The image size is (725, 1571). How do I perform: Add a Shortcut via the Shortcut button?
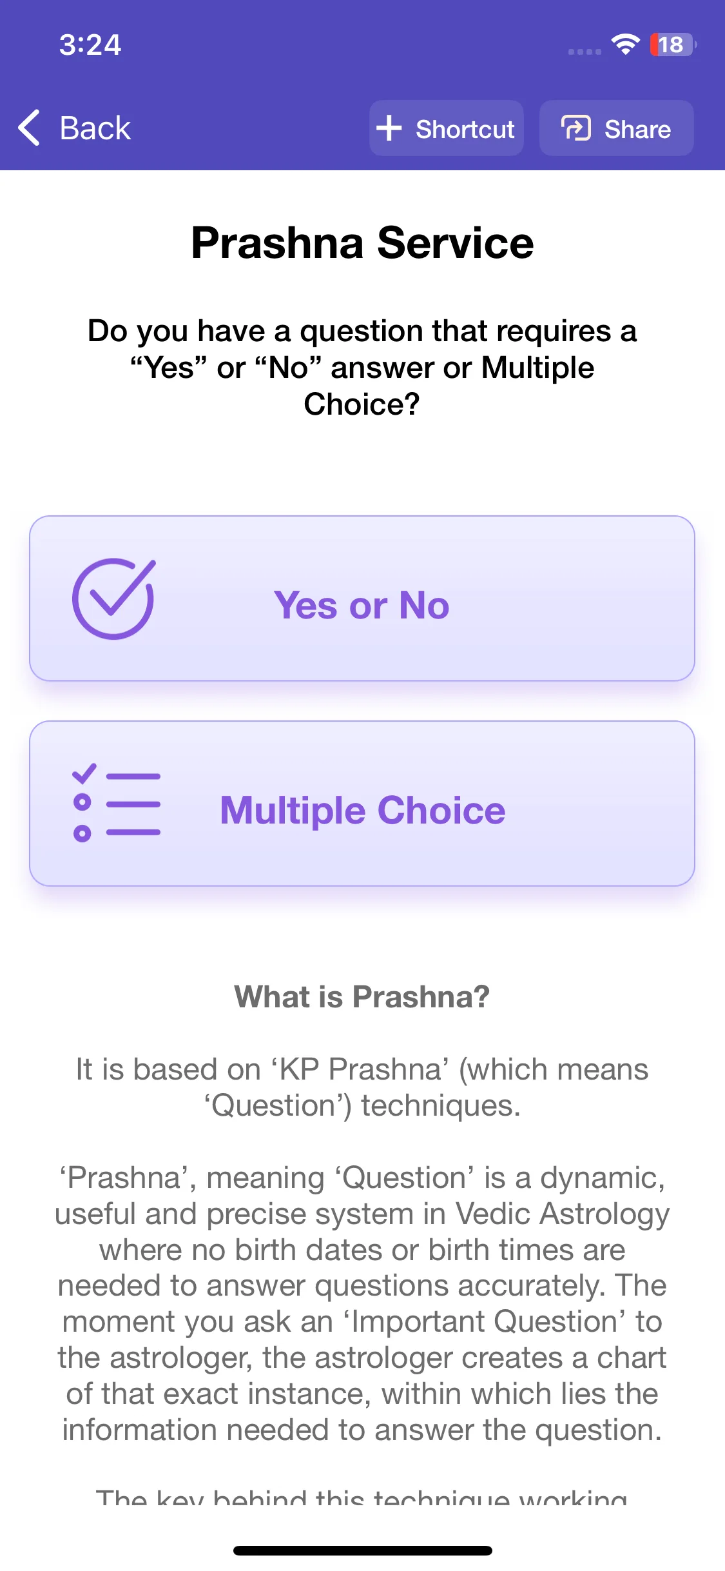coord(446,128)
